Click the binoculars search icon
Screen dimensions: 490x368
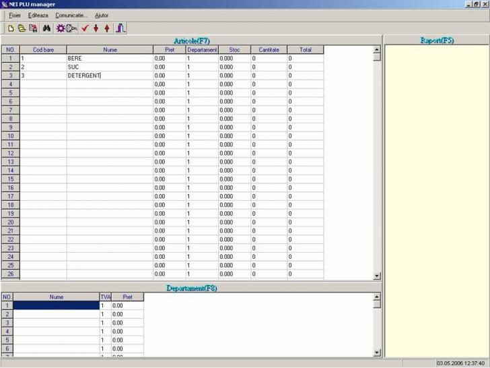47,28
